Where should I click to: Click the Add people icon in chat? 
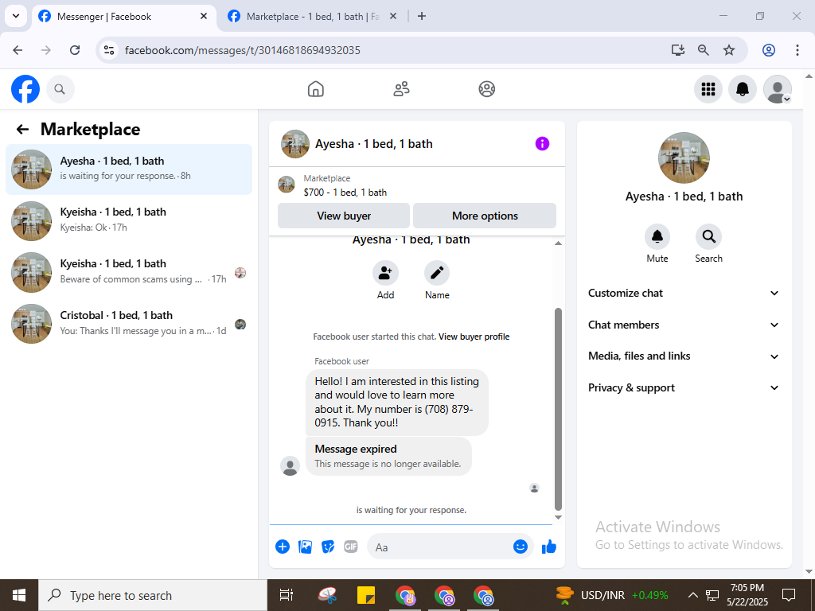(x=385, y=273)
